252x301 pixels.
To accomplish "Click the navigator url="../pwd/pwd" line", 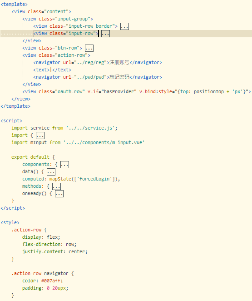I will click(x=98, y=77).
